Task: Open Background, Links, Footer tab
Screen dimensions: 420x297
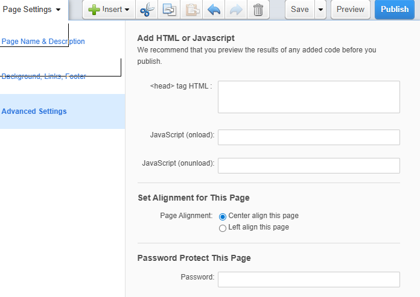Action: (43, 77)
